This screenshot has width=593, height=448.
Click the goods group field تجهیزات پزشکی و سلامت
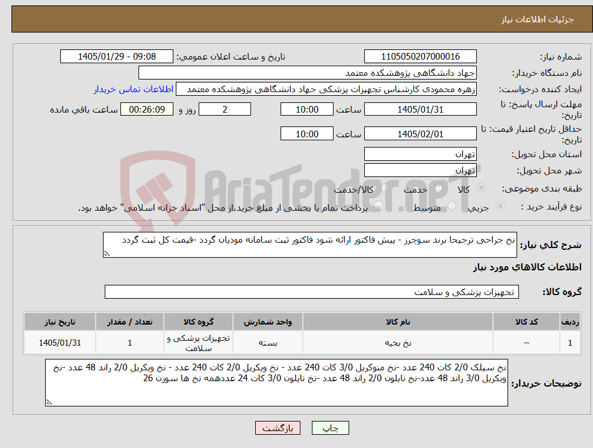(312, 291)
